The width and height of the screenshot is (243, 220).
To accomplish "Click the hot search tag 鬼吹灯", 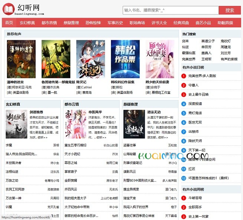I will [226, 41].
